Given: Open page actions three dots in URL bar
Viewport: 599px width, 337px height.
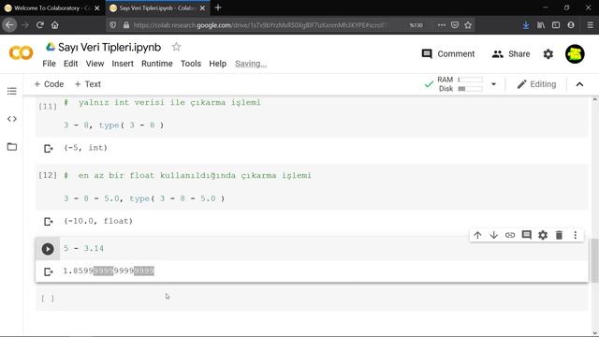Looking at the screenshot, I should coord(442,25).
